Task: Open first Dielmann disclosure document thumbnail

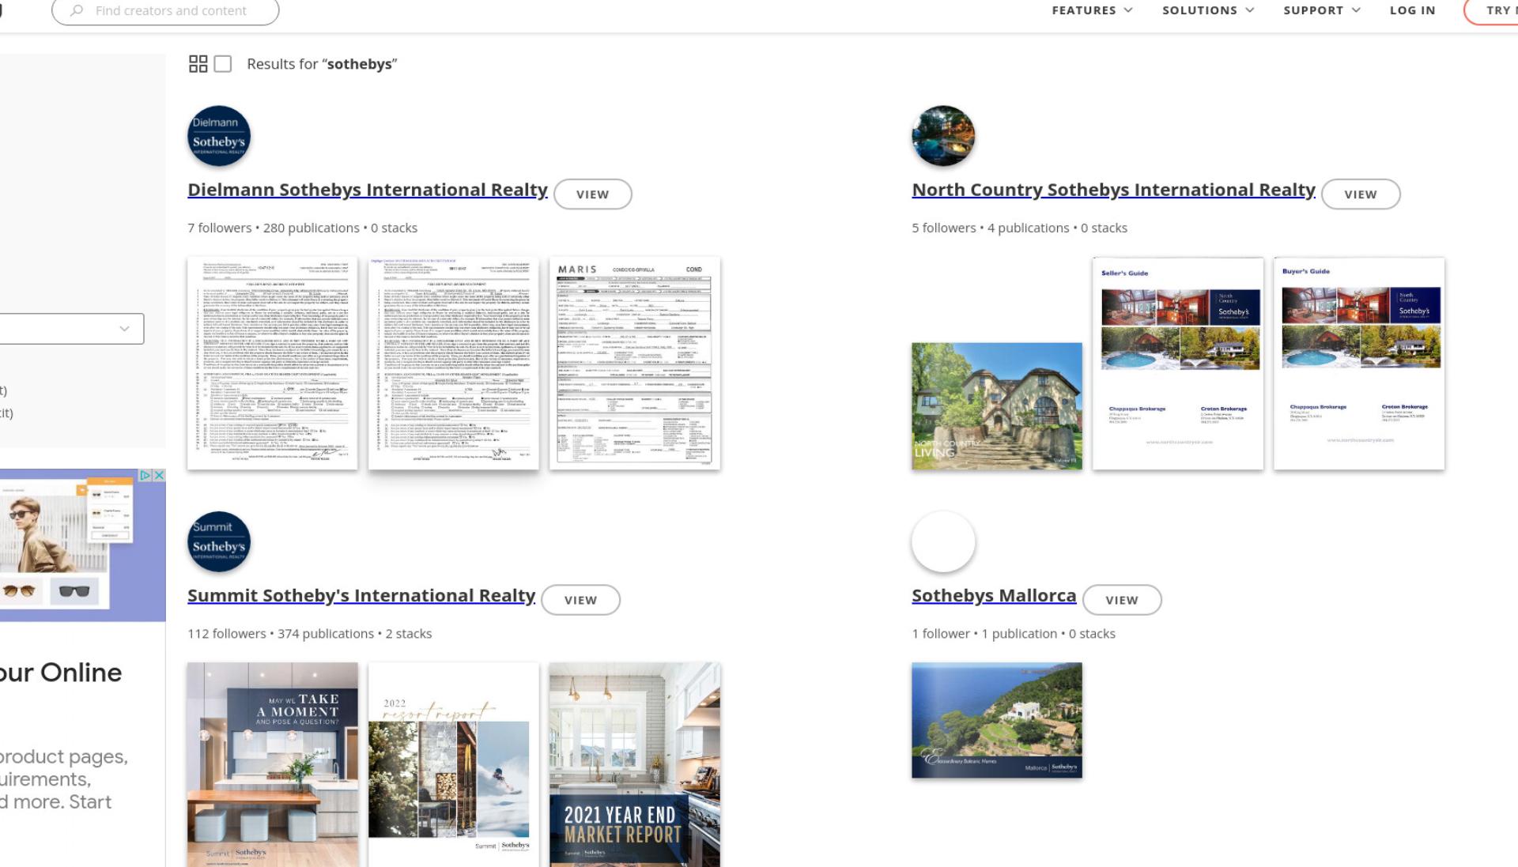Action: point(272,363)
